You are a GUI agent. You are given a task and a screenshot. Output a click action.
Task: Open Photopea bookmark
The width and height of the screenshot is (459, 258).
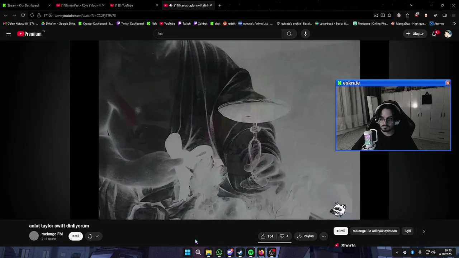[x=370, y=24]
